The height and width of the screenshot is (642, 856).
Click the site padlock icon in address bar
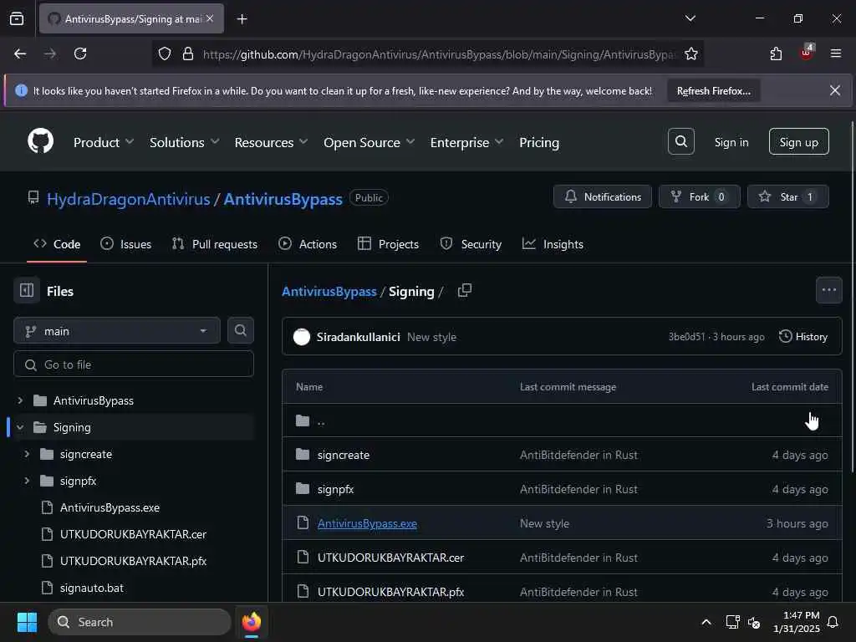(188, 53)
